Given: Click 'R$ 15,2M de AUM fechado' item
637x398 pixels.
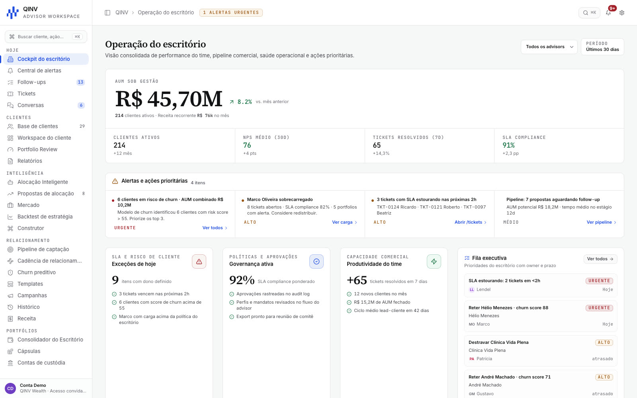Looking at the screenshot, I should (382, 302).
